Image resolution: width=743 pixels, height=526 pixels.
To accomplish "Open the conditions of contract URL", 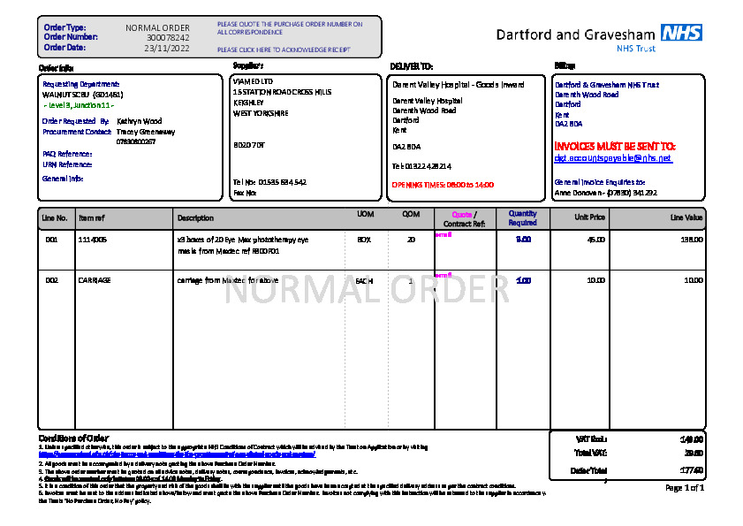I will (177, 454).
